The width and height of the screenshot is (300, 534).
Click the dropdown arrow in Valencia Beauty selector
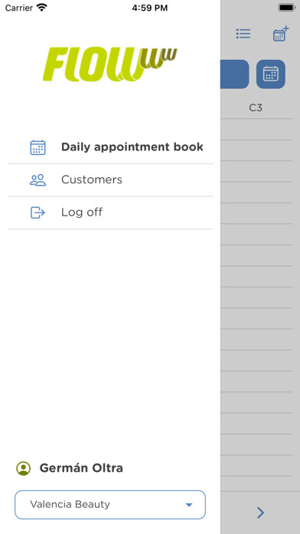click(189, 505)
